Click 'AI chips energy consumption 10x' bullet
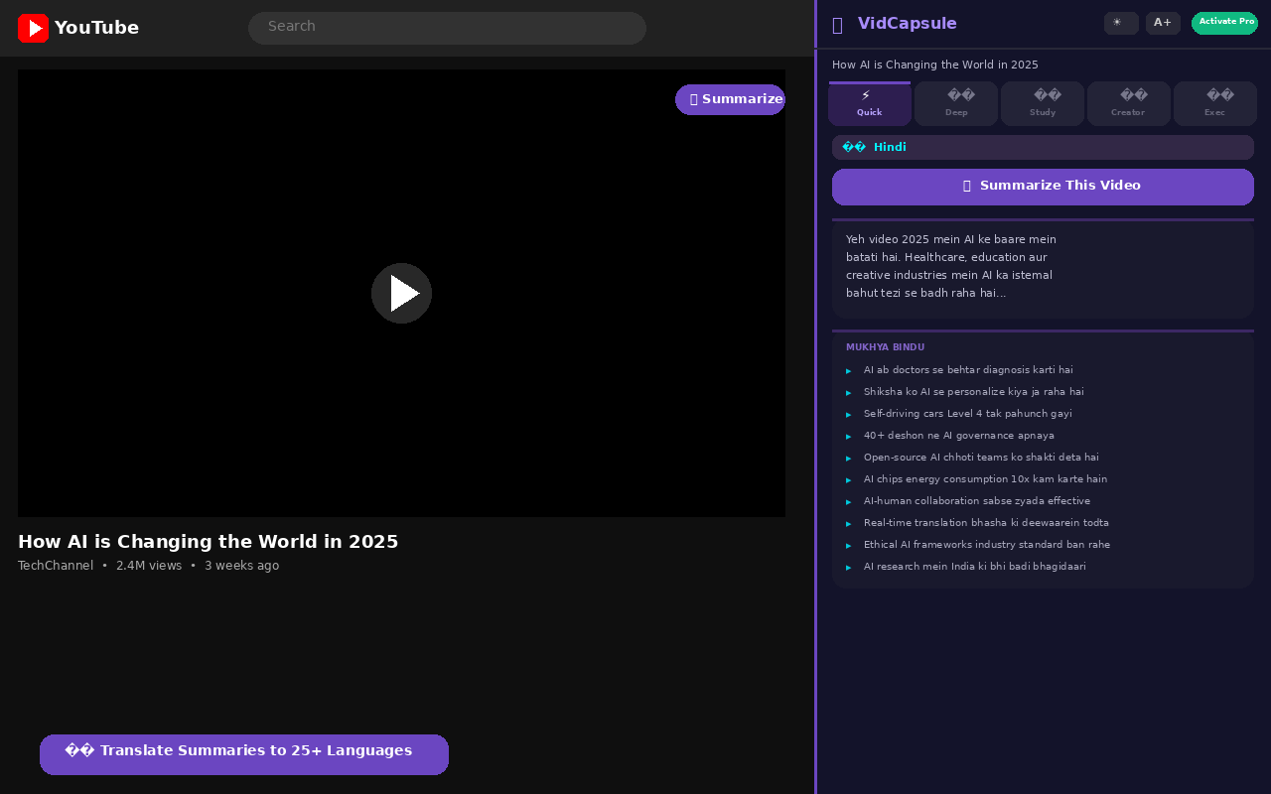This screenshot has width=1271, height=794. point(985,479)
